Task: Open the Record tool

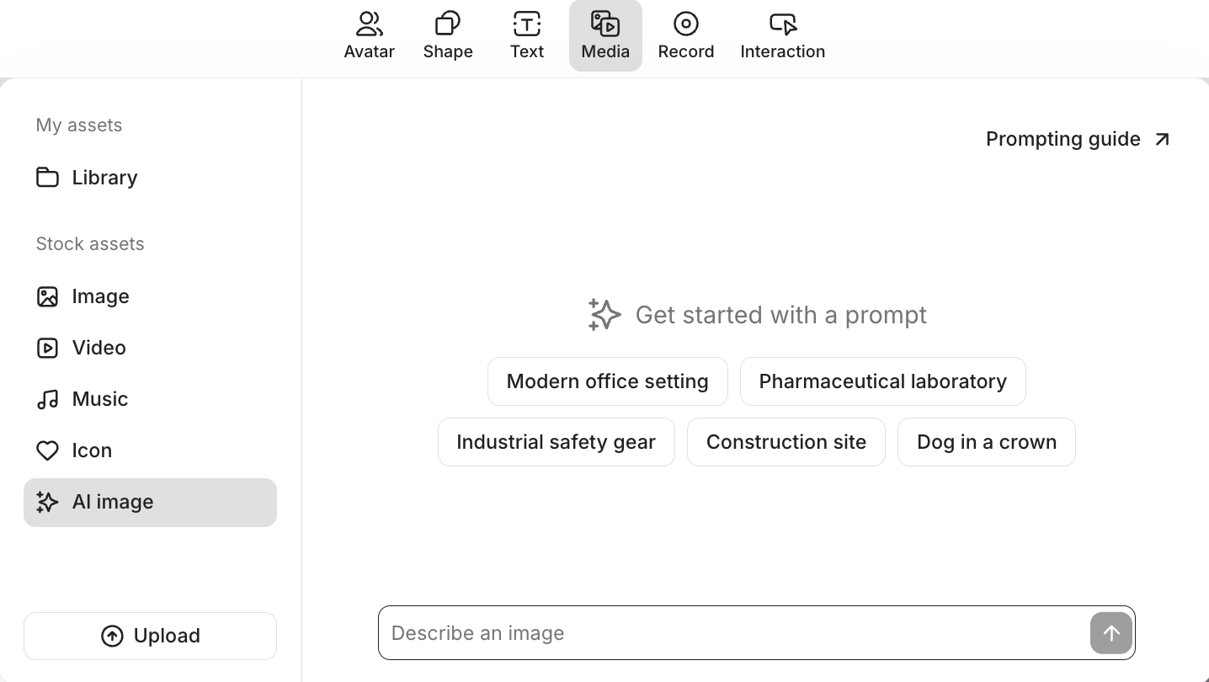Action: point(686,35)
